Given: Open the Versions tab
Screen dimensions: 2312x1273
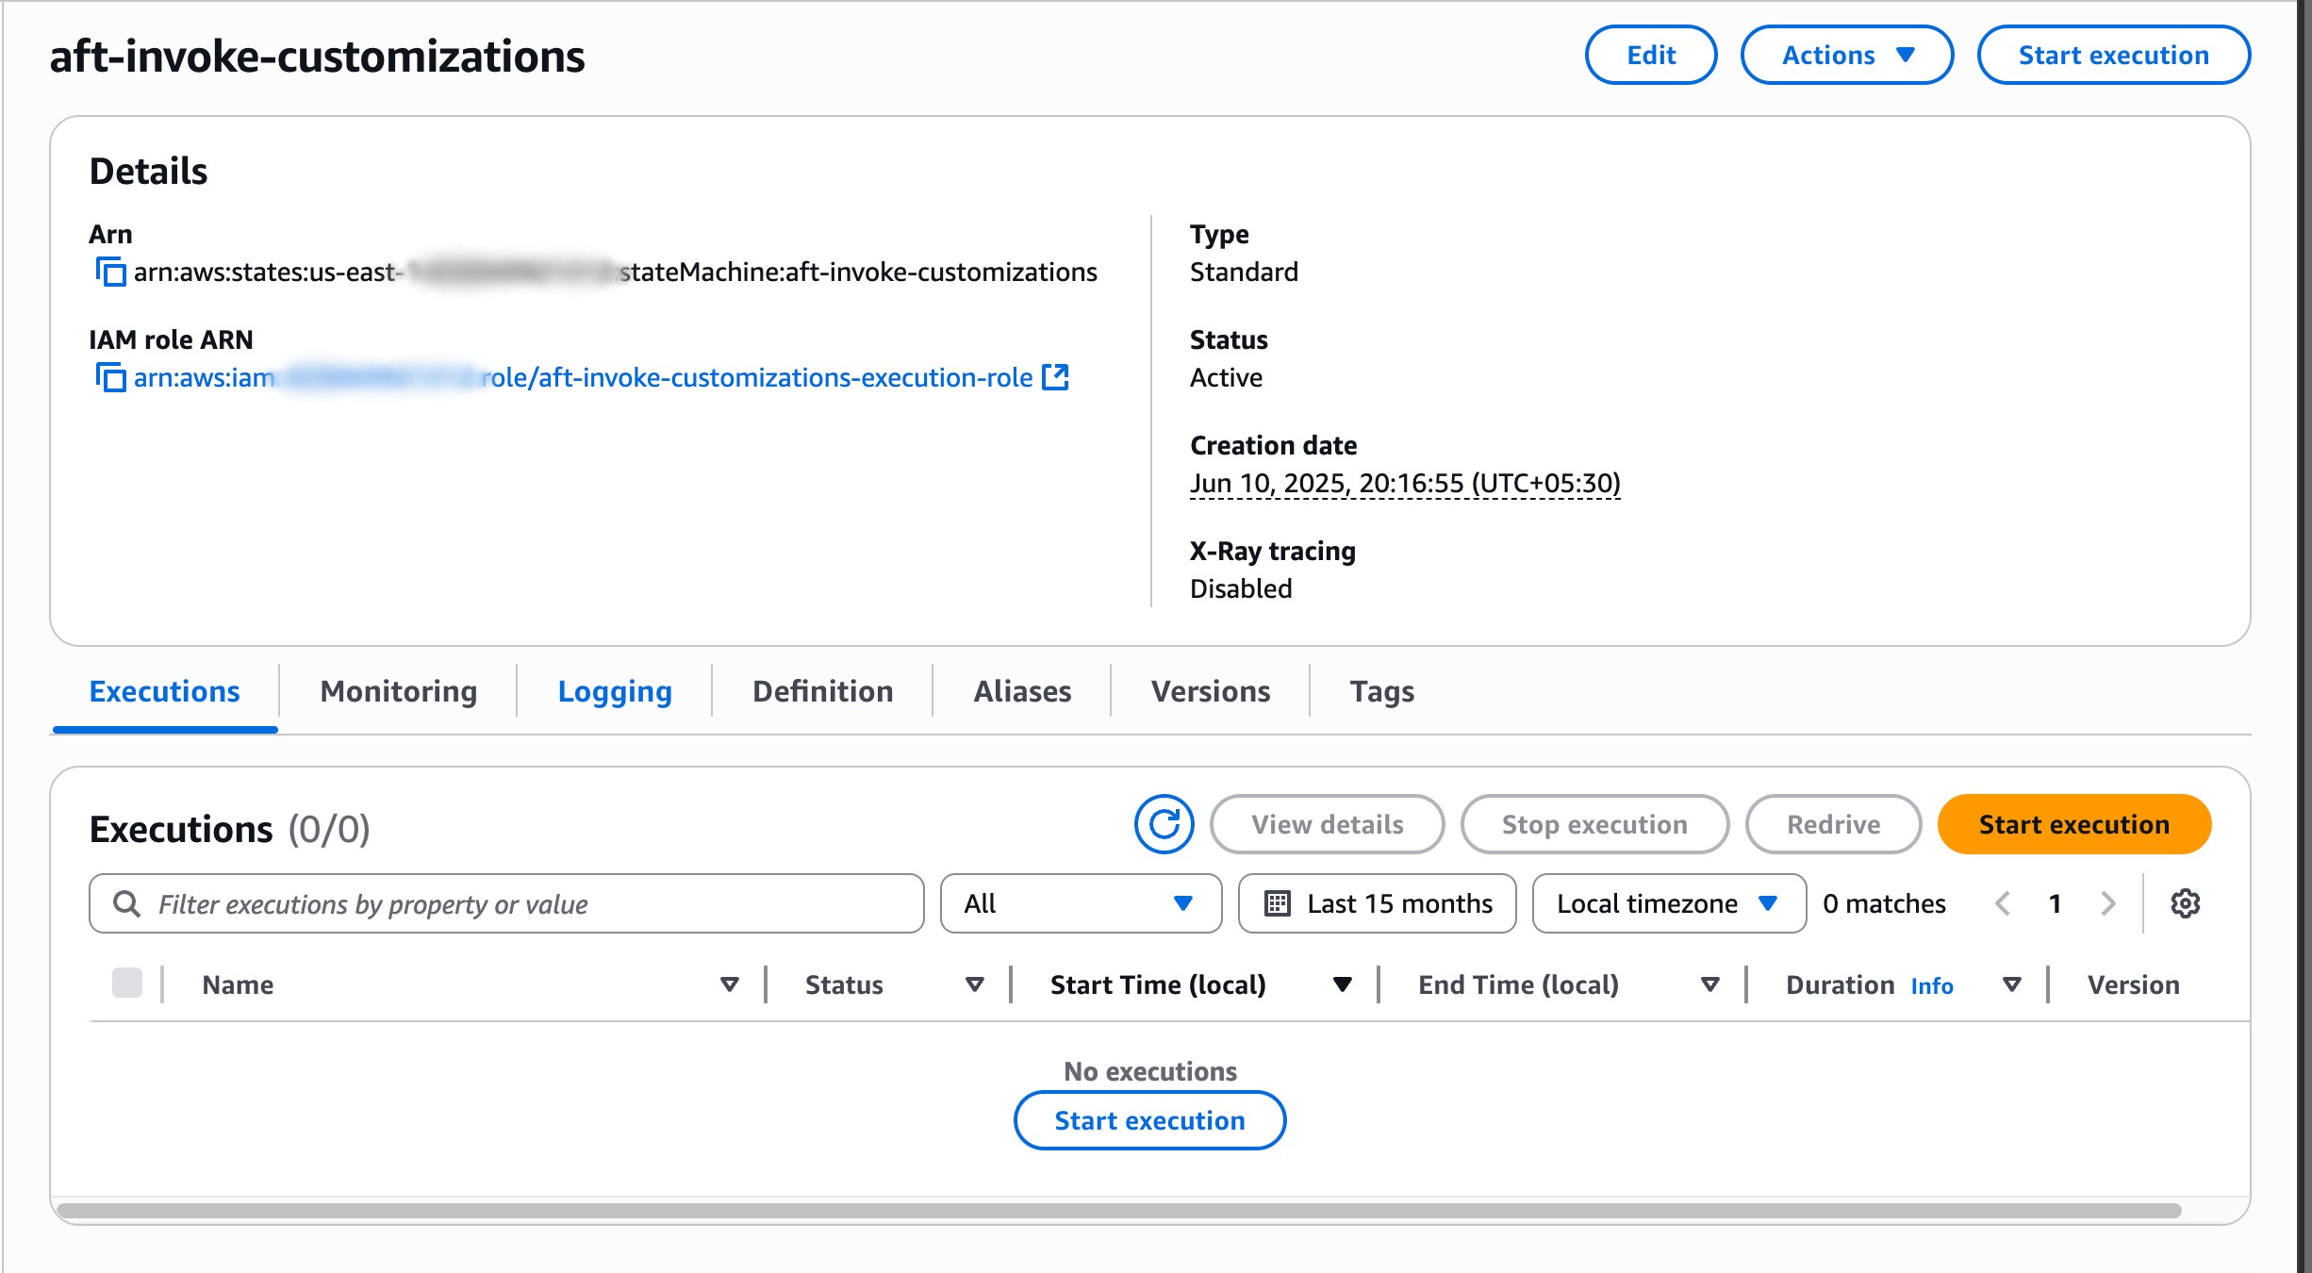Looking at the screenshot, I should (1211, 691).
